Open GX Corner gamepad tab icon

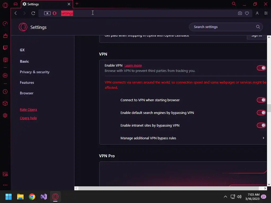pyautogui.click(x=16, y=4)
